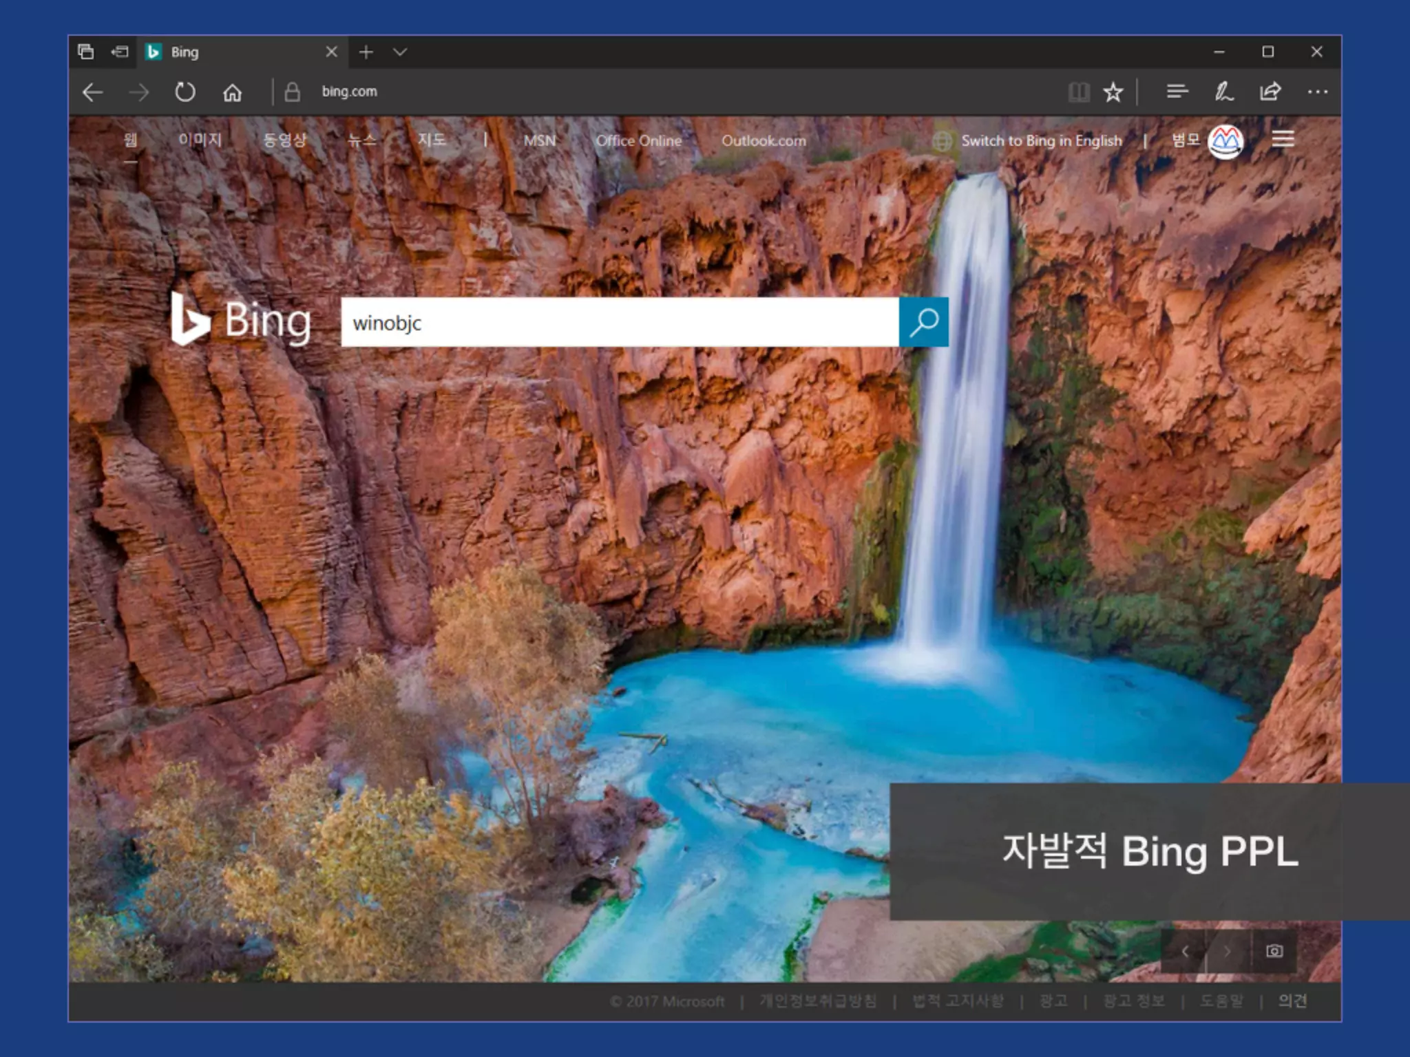Click the Bing search magnifier button
1410x1057 pixels.
pyautogui.click(x=923, y=322)
